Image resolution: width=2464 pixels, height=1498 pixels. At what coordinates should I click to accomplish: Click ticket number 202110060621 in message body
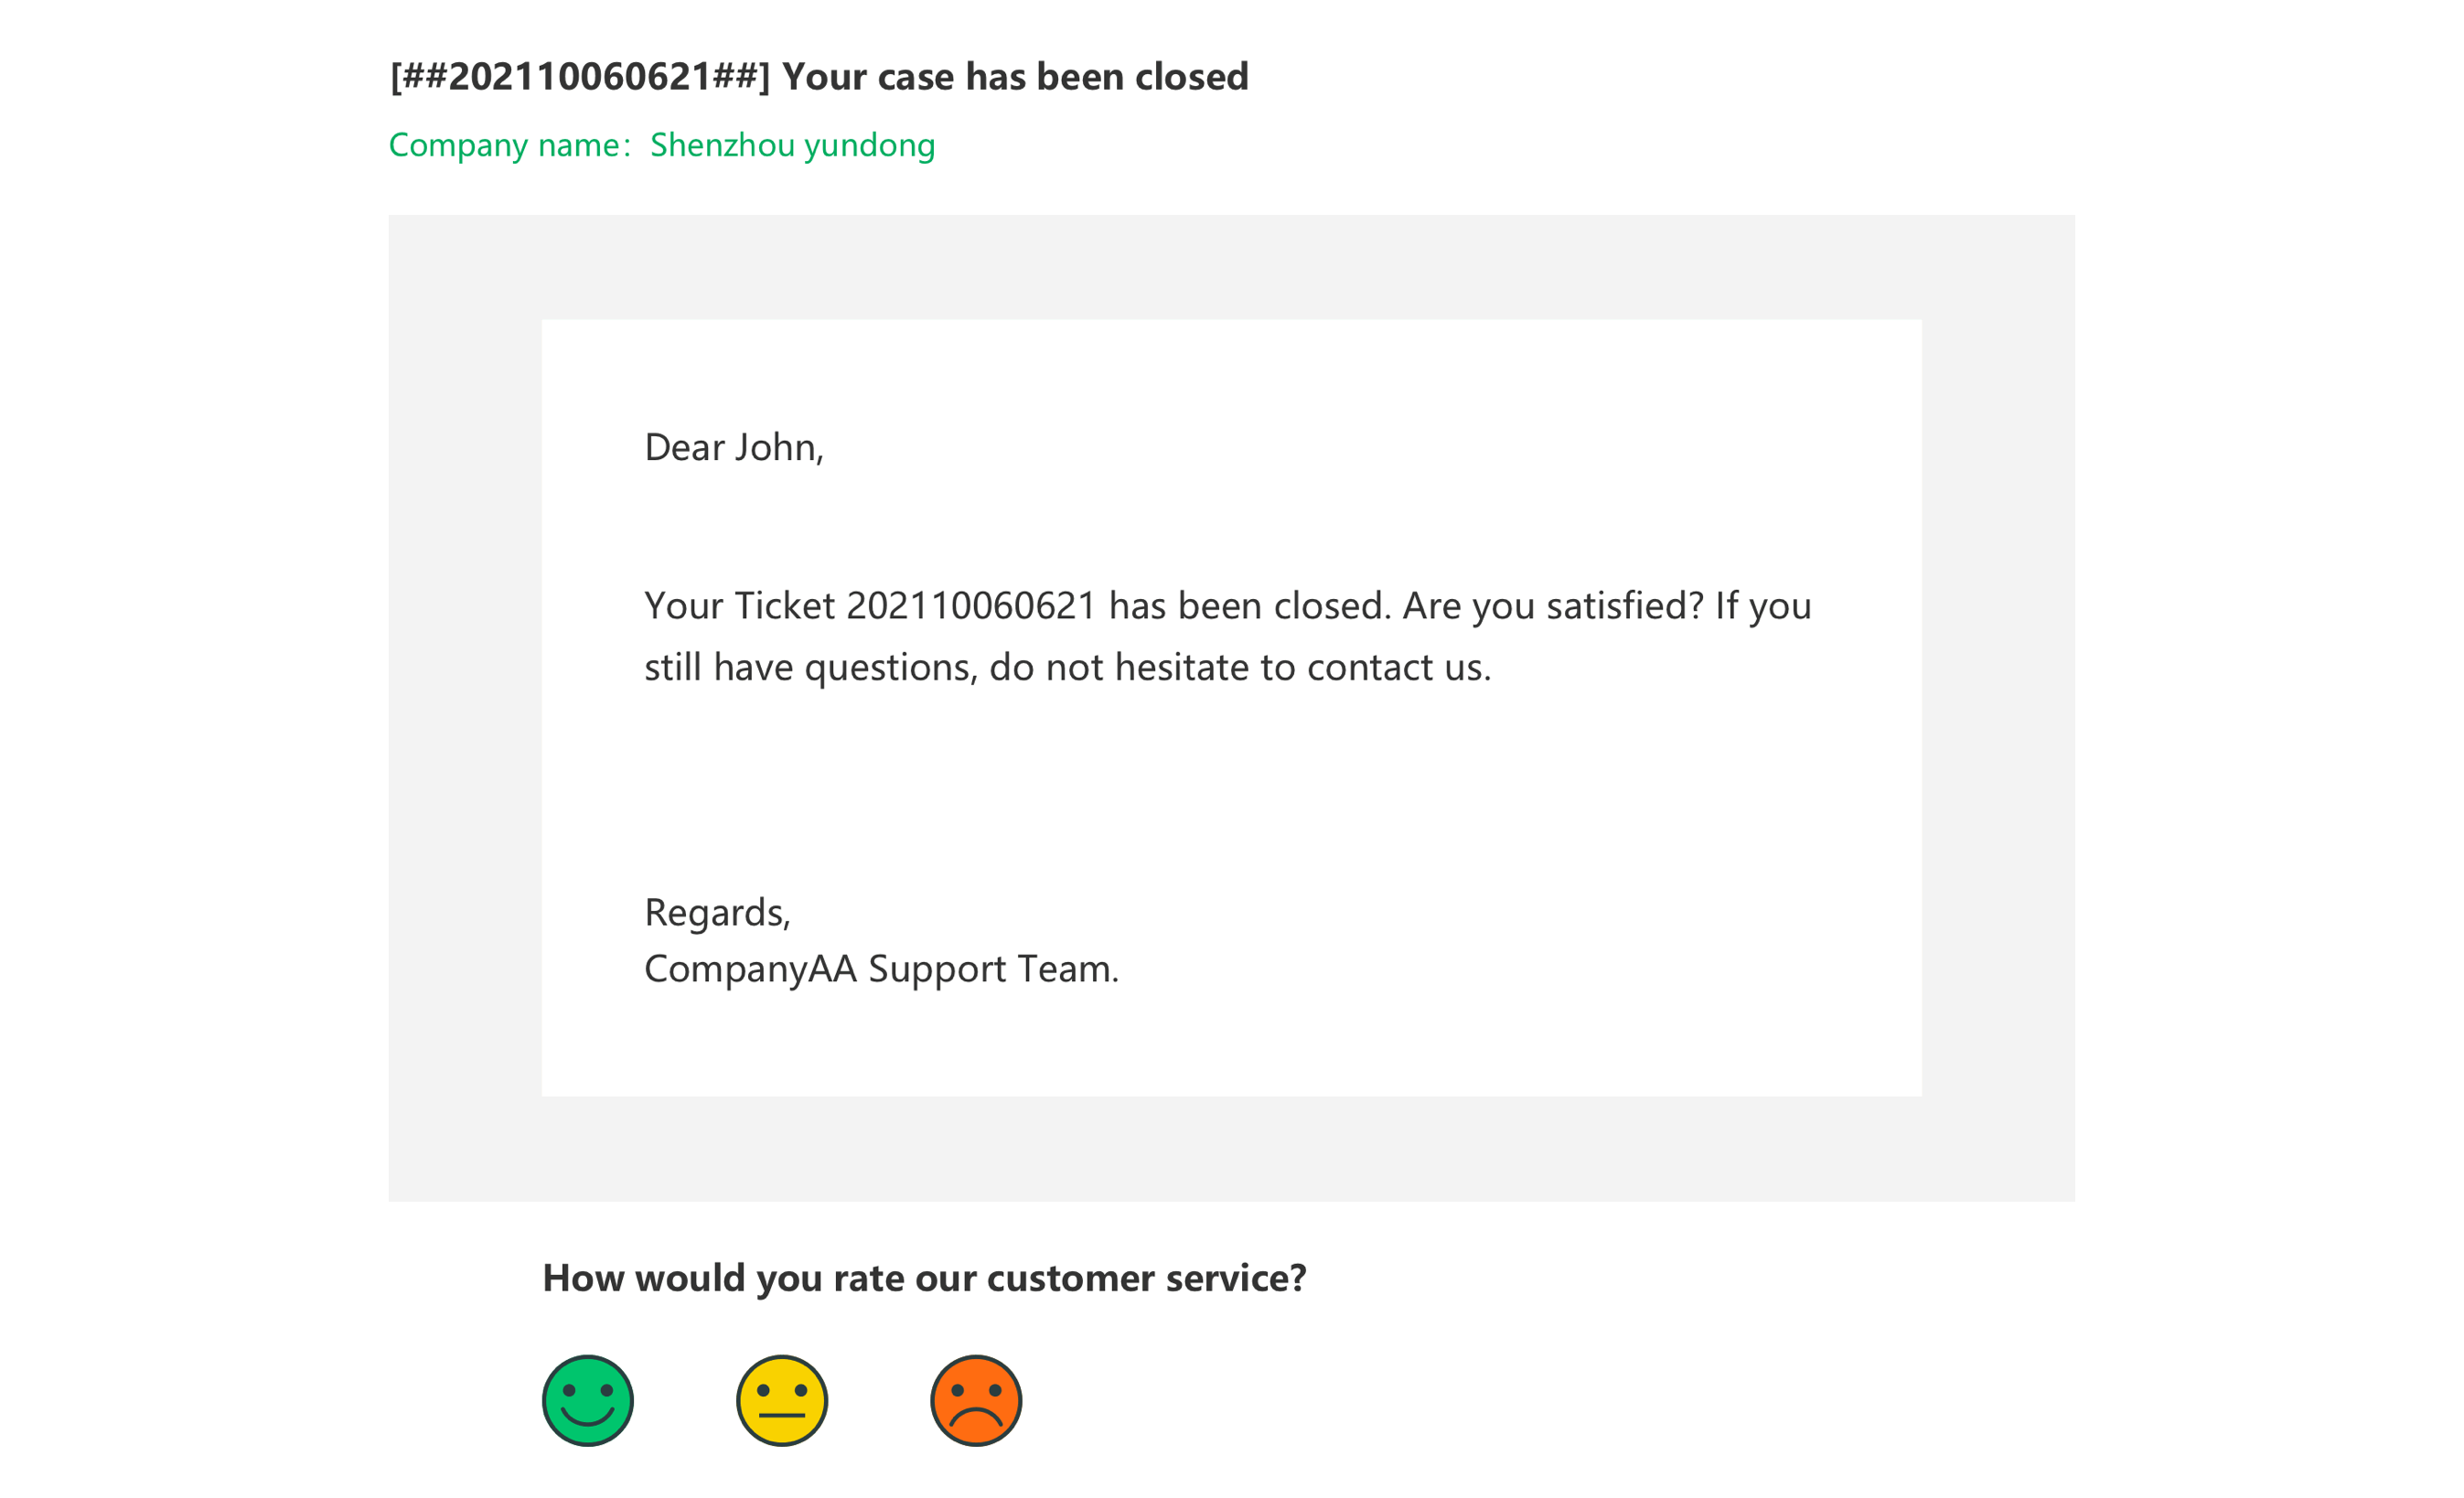[x=971, y=606]
